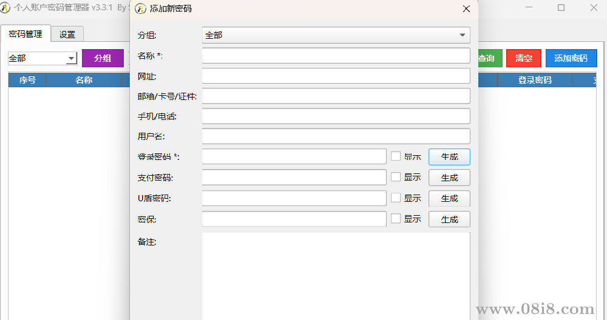Switch to the 设置 tab
This screenshot has height=320, width=607.
(67, 35)
